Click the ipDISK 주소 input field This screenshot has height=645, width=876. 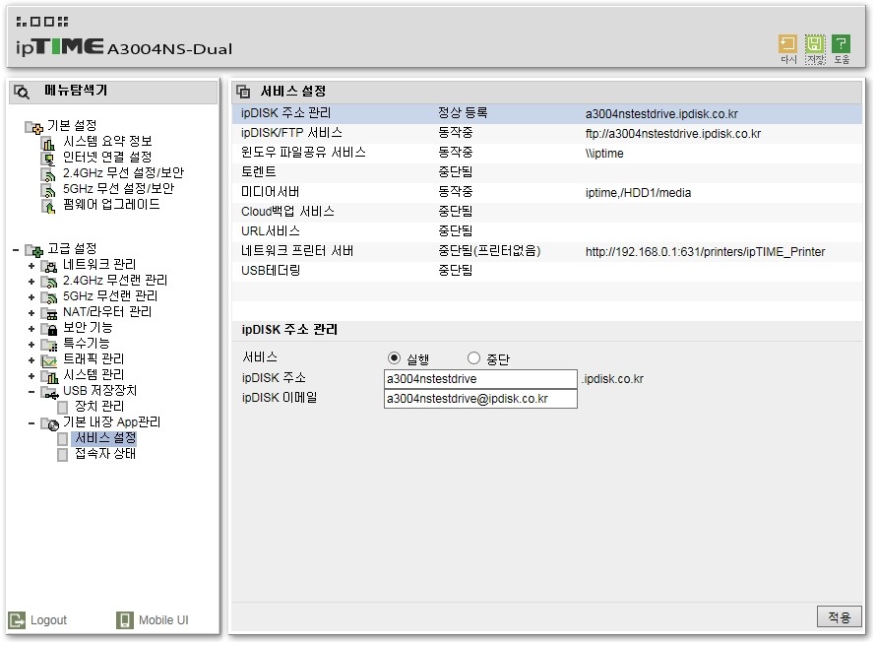[480, 379]
